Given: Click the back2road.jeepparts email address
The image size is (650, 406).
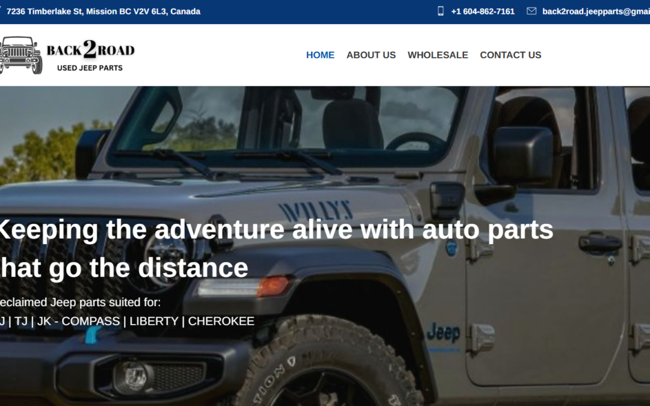Looking at the screenshot, I should point(596,11).
